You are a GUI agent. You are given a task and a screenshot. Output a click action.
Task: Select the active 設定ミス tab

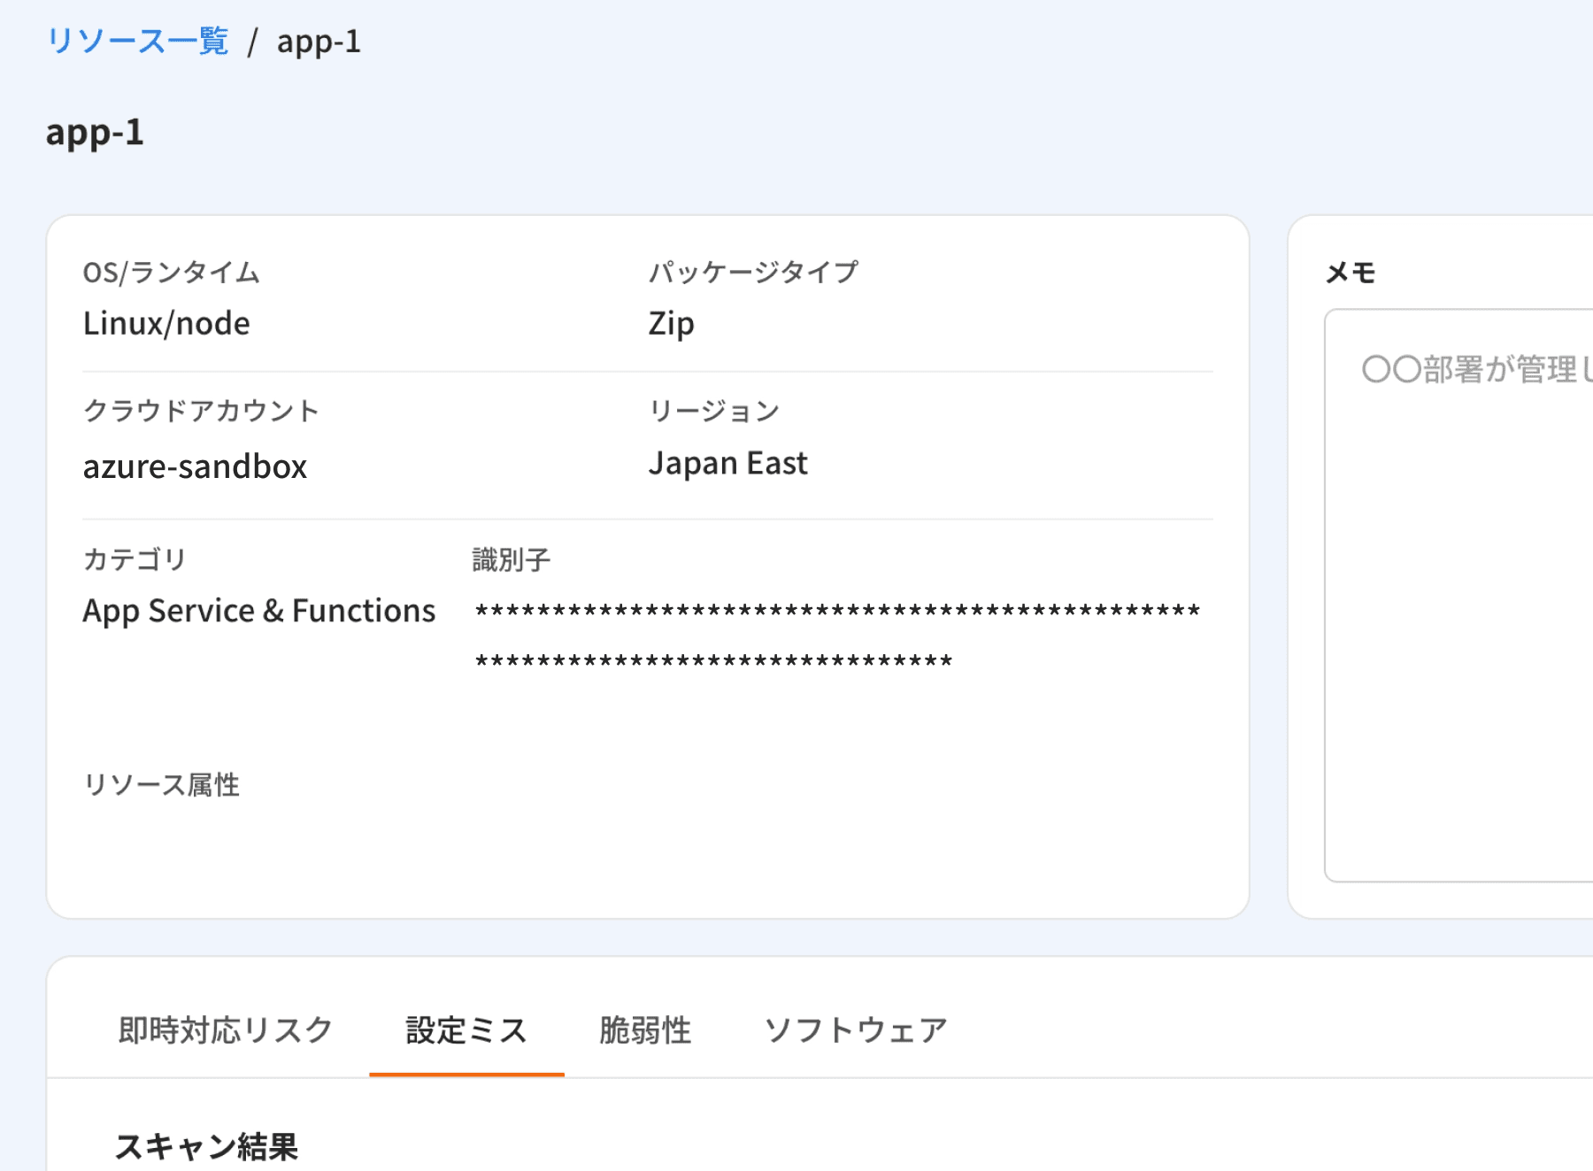466,1029
